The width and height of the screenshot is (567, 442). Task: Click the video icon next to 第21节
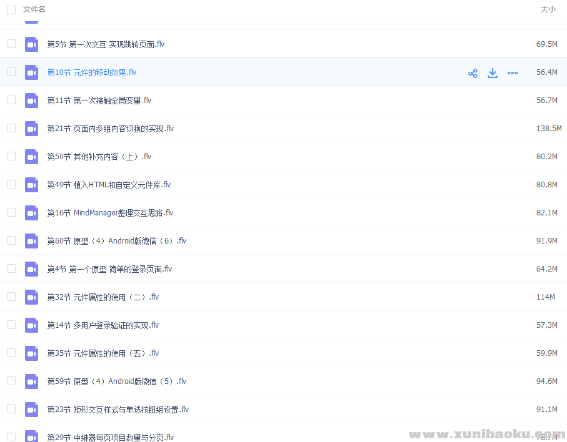(x=31, y=128)
